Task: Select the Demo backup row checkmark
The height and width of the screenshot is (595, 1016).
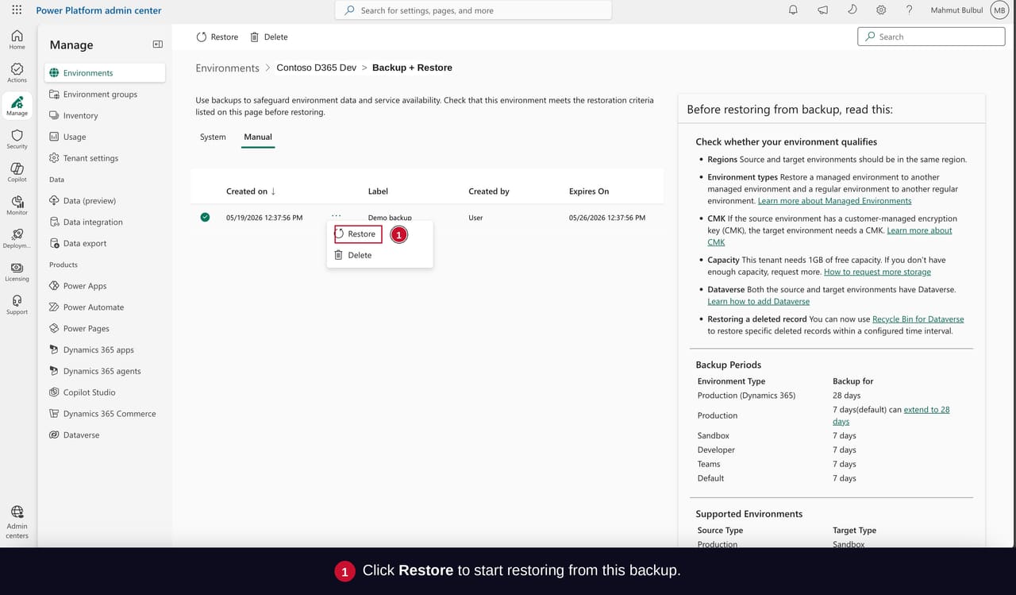Action: pyautogui.click(x=205, y=217)
